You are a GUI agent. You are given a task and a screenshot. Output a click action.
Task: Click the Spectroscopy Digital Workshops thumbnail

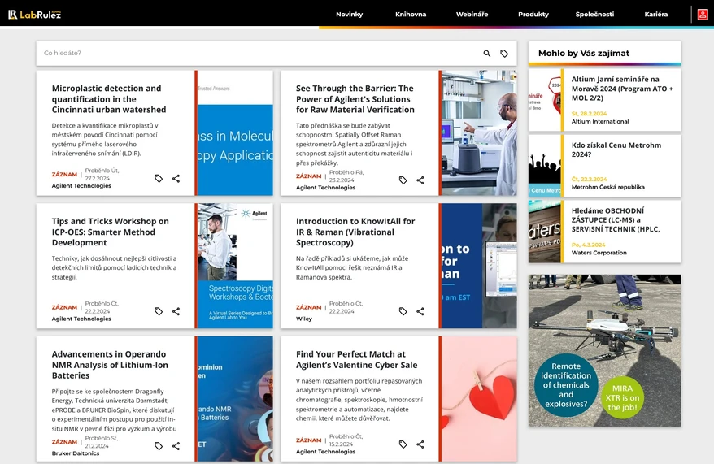(235, 266)
